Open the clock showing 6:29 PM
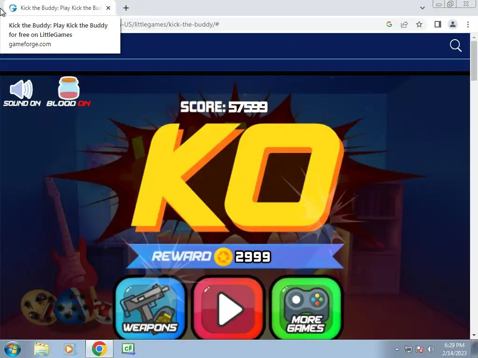 (454, 349)
